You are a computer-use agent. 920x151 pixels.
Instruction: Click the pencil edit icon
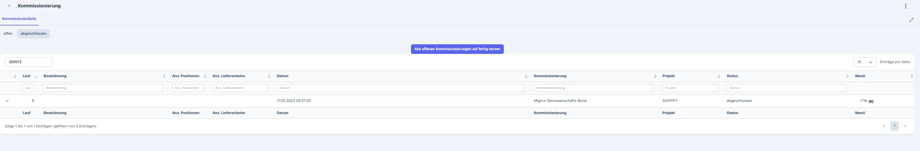[911, 20]
